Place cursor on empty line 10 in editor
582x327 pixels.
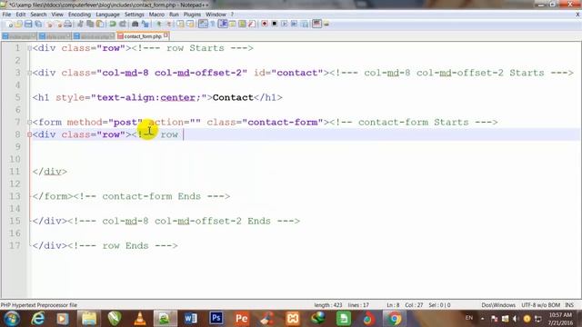pyautogui.click(x=305, y=159)
